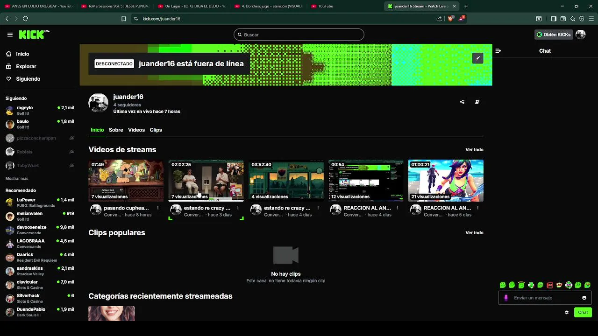Open the browser main menu icon

pos(591,19)
